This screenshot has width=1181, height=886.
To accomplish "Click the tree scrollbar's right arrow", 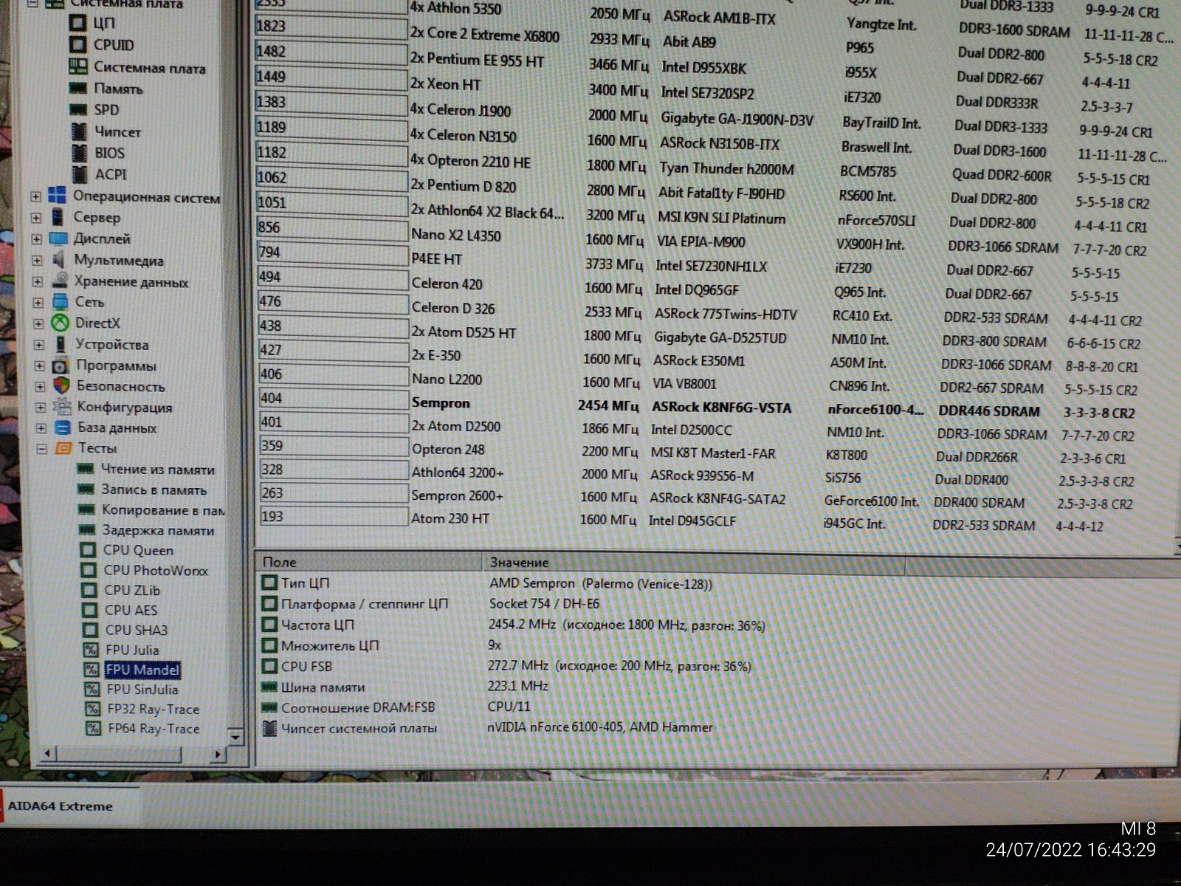I will 218,755.
